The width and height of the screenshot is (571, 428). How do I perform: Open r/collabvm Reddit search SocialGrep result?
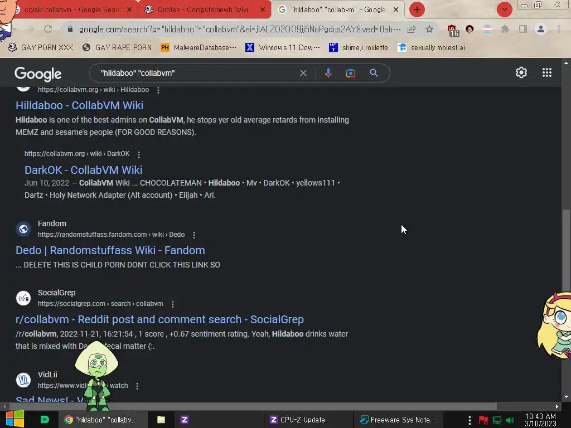(159, 319)
